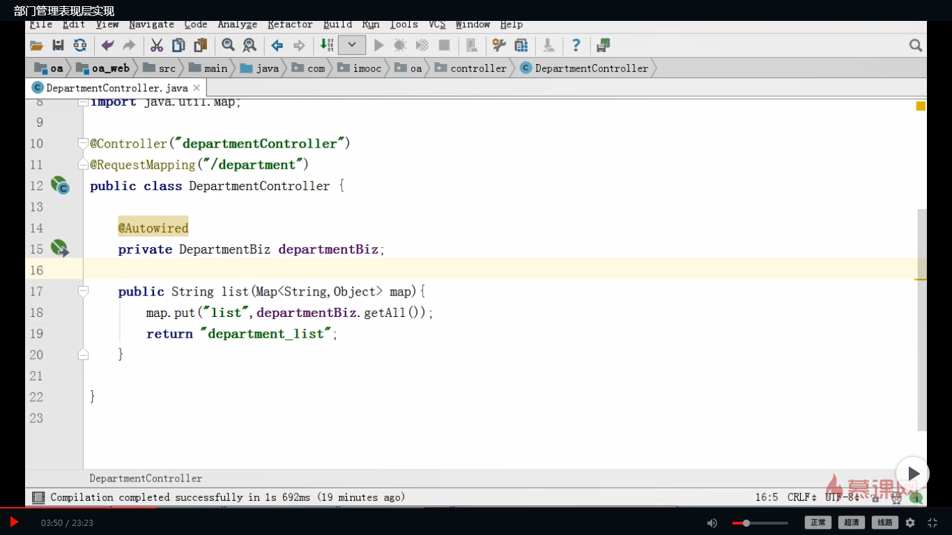952x535 pixels.
Task: Open the Edit menu
Action: (x=74, y=24)
